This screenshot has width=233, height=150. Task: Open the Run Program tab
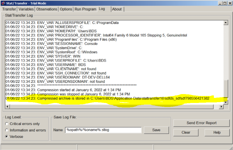pos(85,9)
